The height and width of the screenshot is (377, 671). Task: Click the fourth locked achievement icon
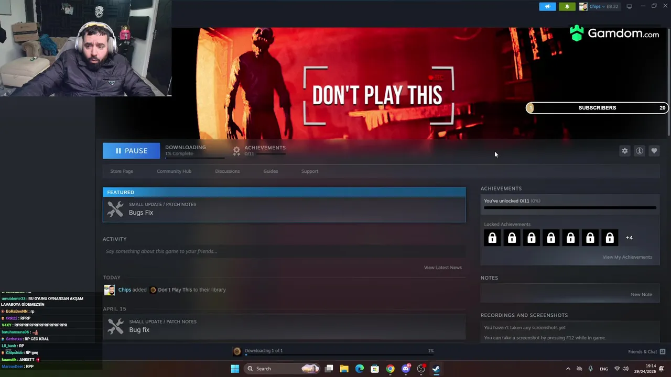[x=551, y=238]
